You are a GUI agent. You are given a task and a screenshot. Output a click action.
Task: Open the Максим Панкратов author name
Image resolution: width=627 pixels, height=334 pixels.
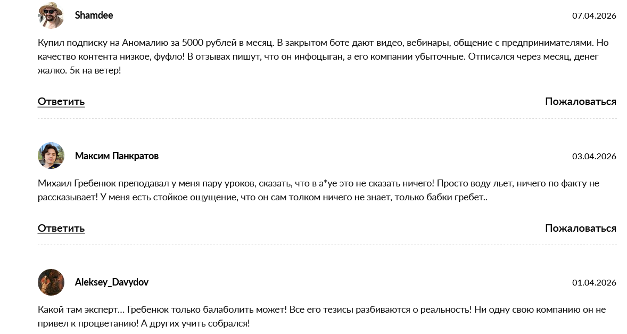pos(117,156)
